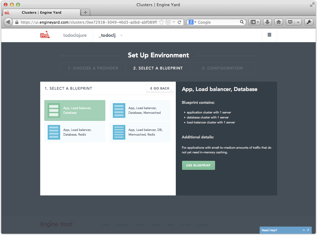Click the Go Back button
The height and width of the screenshot is (235, 317).
160,88
